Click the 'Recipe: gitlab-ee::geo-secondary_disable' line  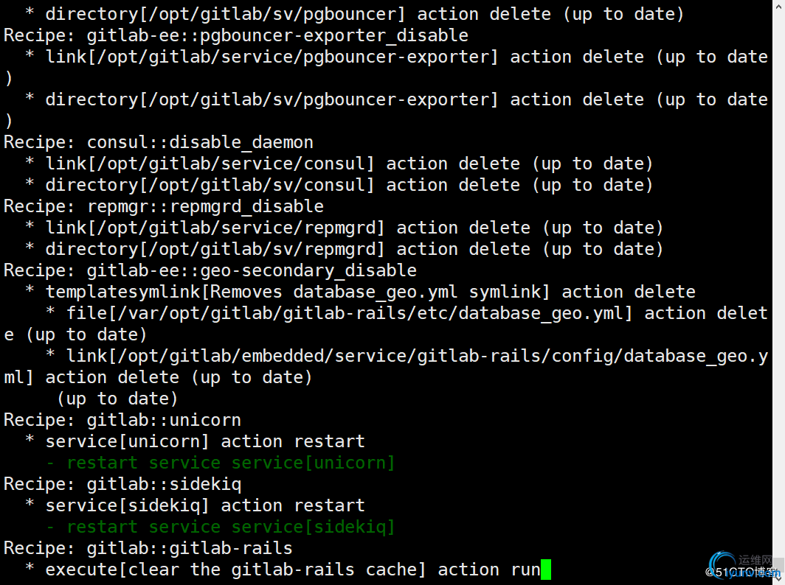click(210, 270)
